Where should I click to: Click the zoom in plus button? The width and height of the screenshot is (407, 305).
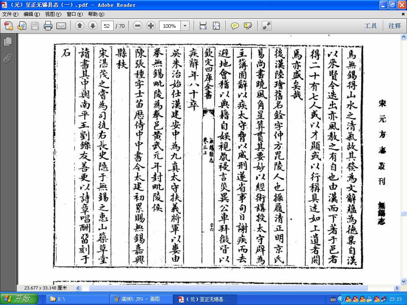pyautogui.click(x=151, y=26)
